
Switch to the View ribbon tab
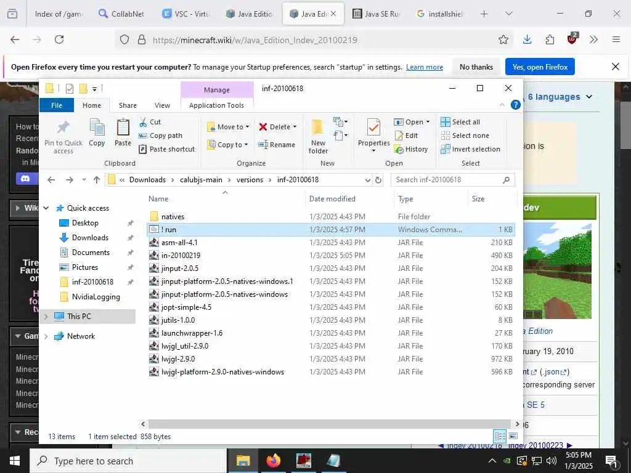click(x=162, y=105)
